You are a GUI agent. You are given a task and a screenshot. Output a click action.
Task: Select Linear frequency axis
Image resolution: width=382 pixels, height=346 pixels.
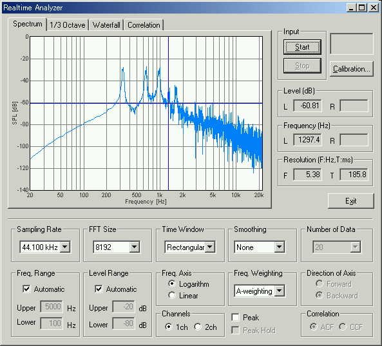click(x=172, y=295)
